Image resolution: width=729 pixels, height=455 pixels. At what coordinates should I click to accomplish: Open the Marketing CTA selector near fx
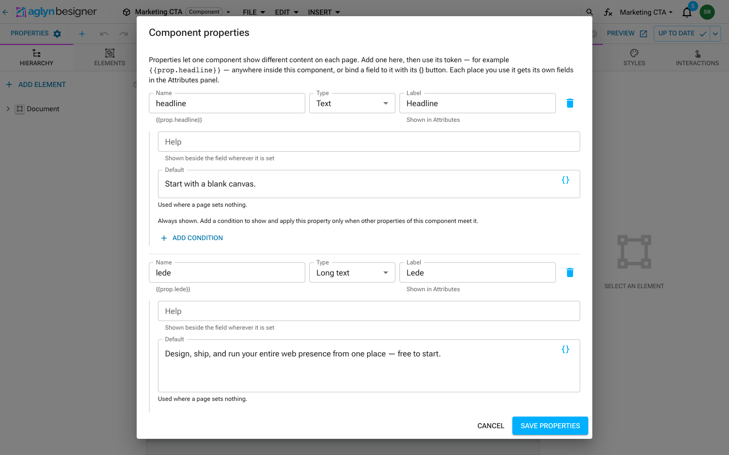tap(646, 12)
